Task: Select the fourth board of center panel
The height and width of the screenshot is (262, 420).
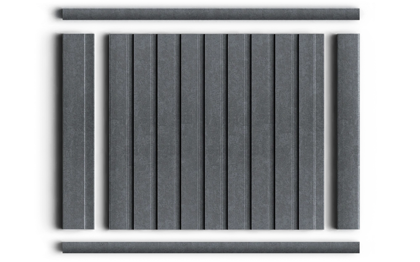Action: pyautogui.click(x=193, y=132)
